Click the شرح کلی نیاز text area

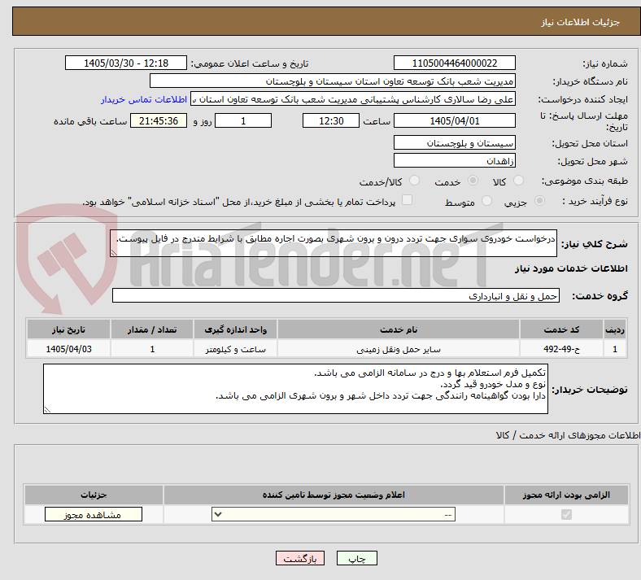coord(334,243)
